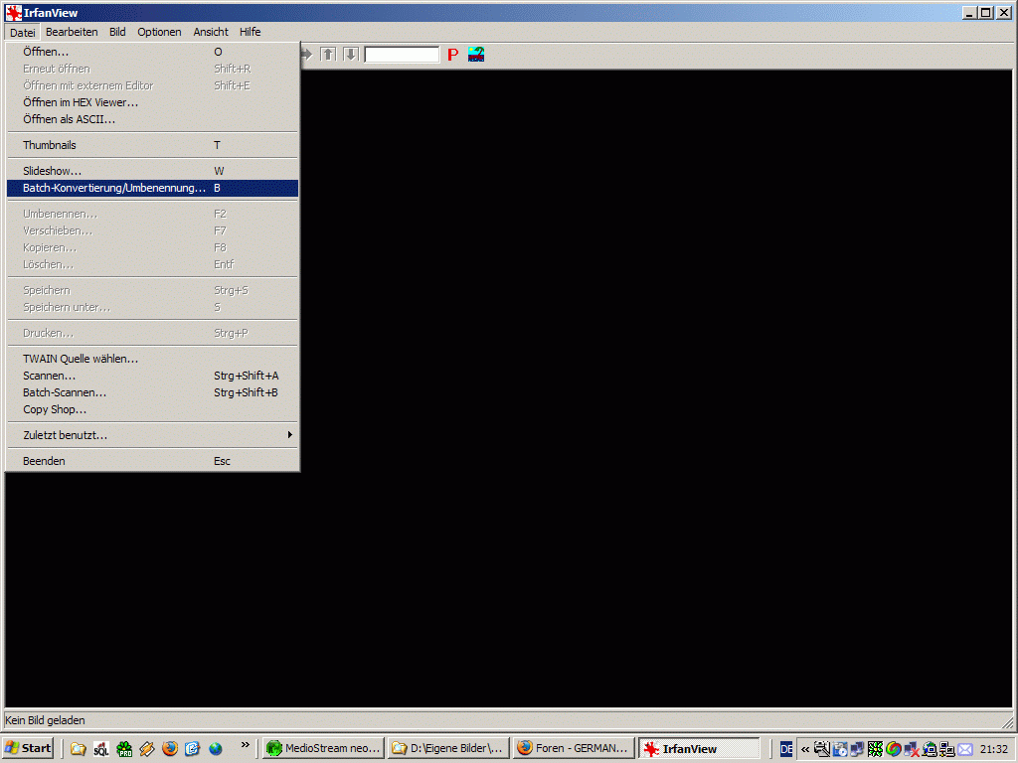Click the 'Kein Bild geladen' status text
The image size is (1018, 763).
point(45,720)
